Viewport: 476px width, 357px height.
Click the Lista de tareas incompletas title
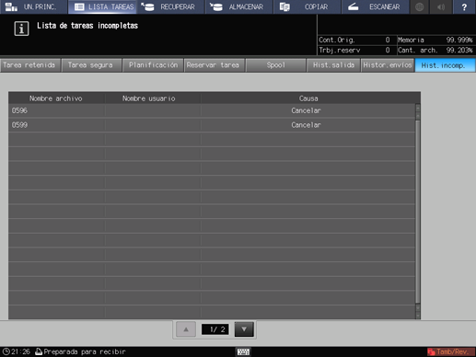pos(87,26)
